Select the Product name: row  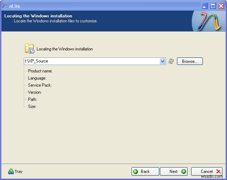point(40,71)
